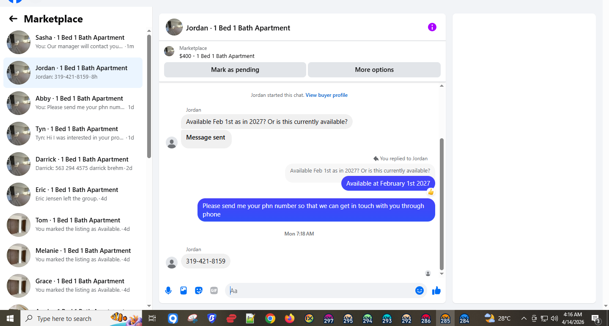The height and width of the screenshot is (326, 609).
Task: Open the sticker picker icon
Action: pos(199,290)
